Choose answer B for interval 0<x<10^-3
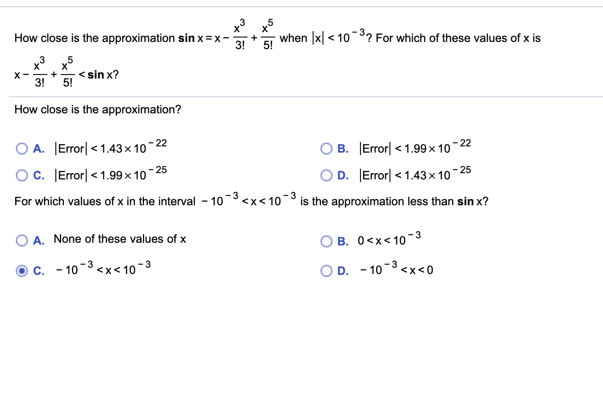 pyautogui.click(x=326, y=241)
